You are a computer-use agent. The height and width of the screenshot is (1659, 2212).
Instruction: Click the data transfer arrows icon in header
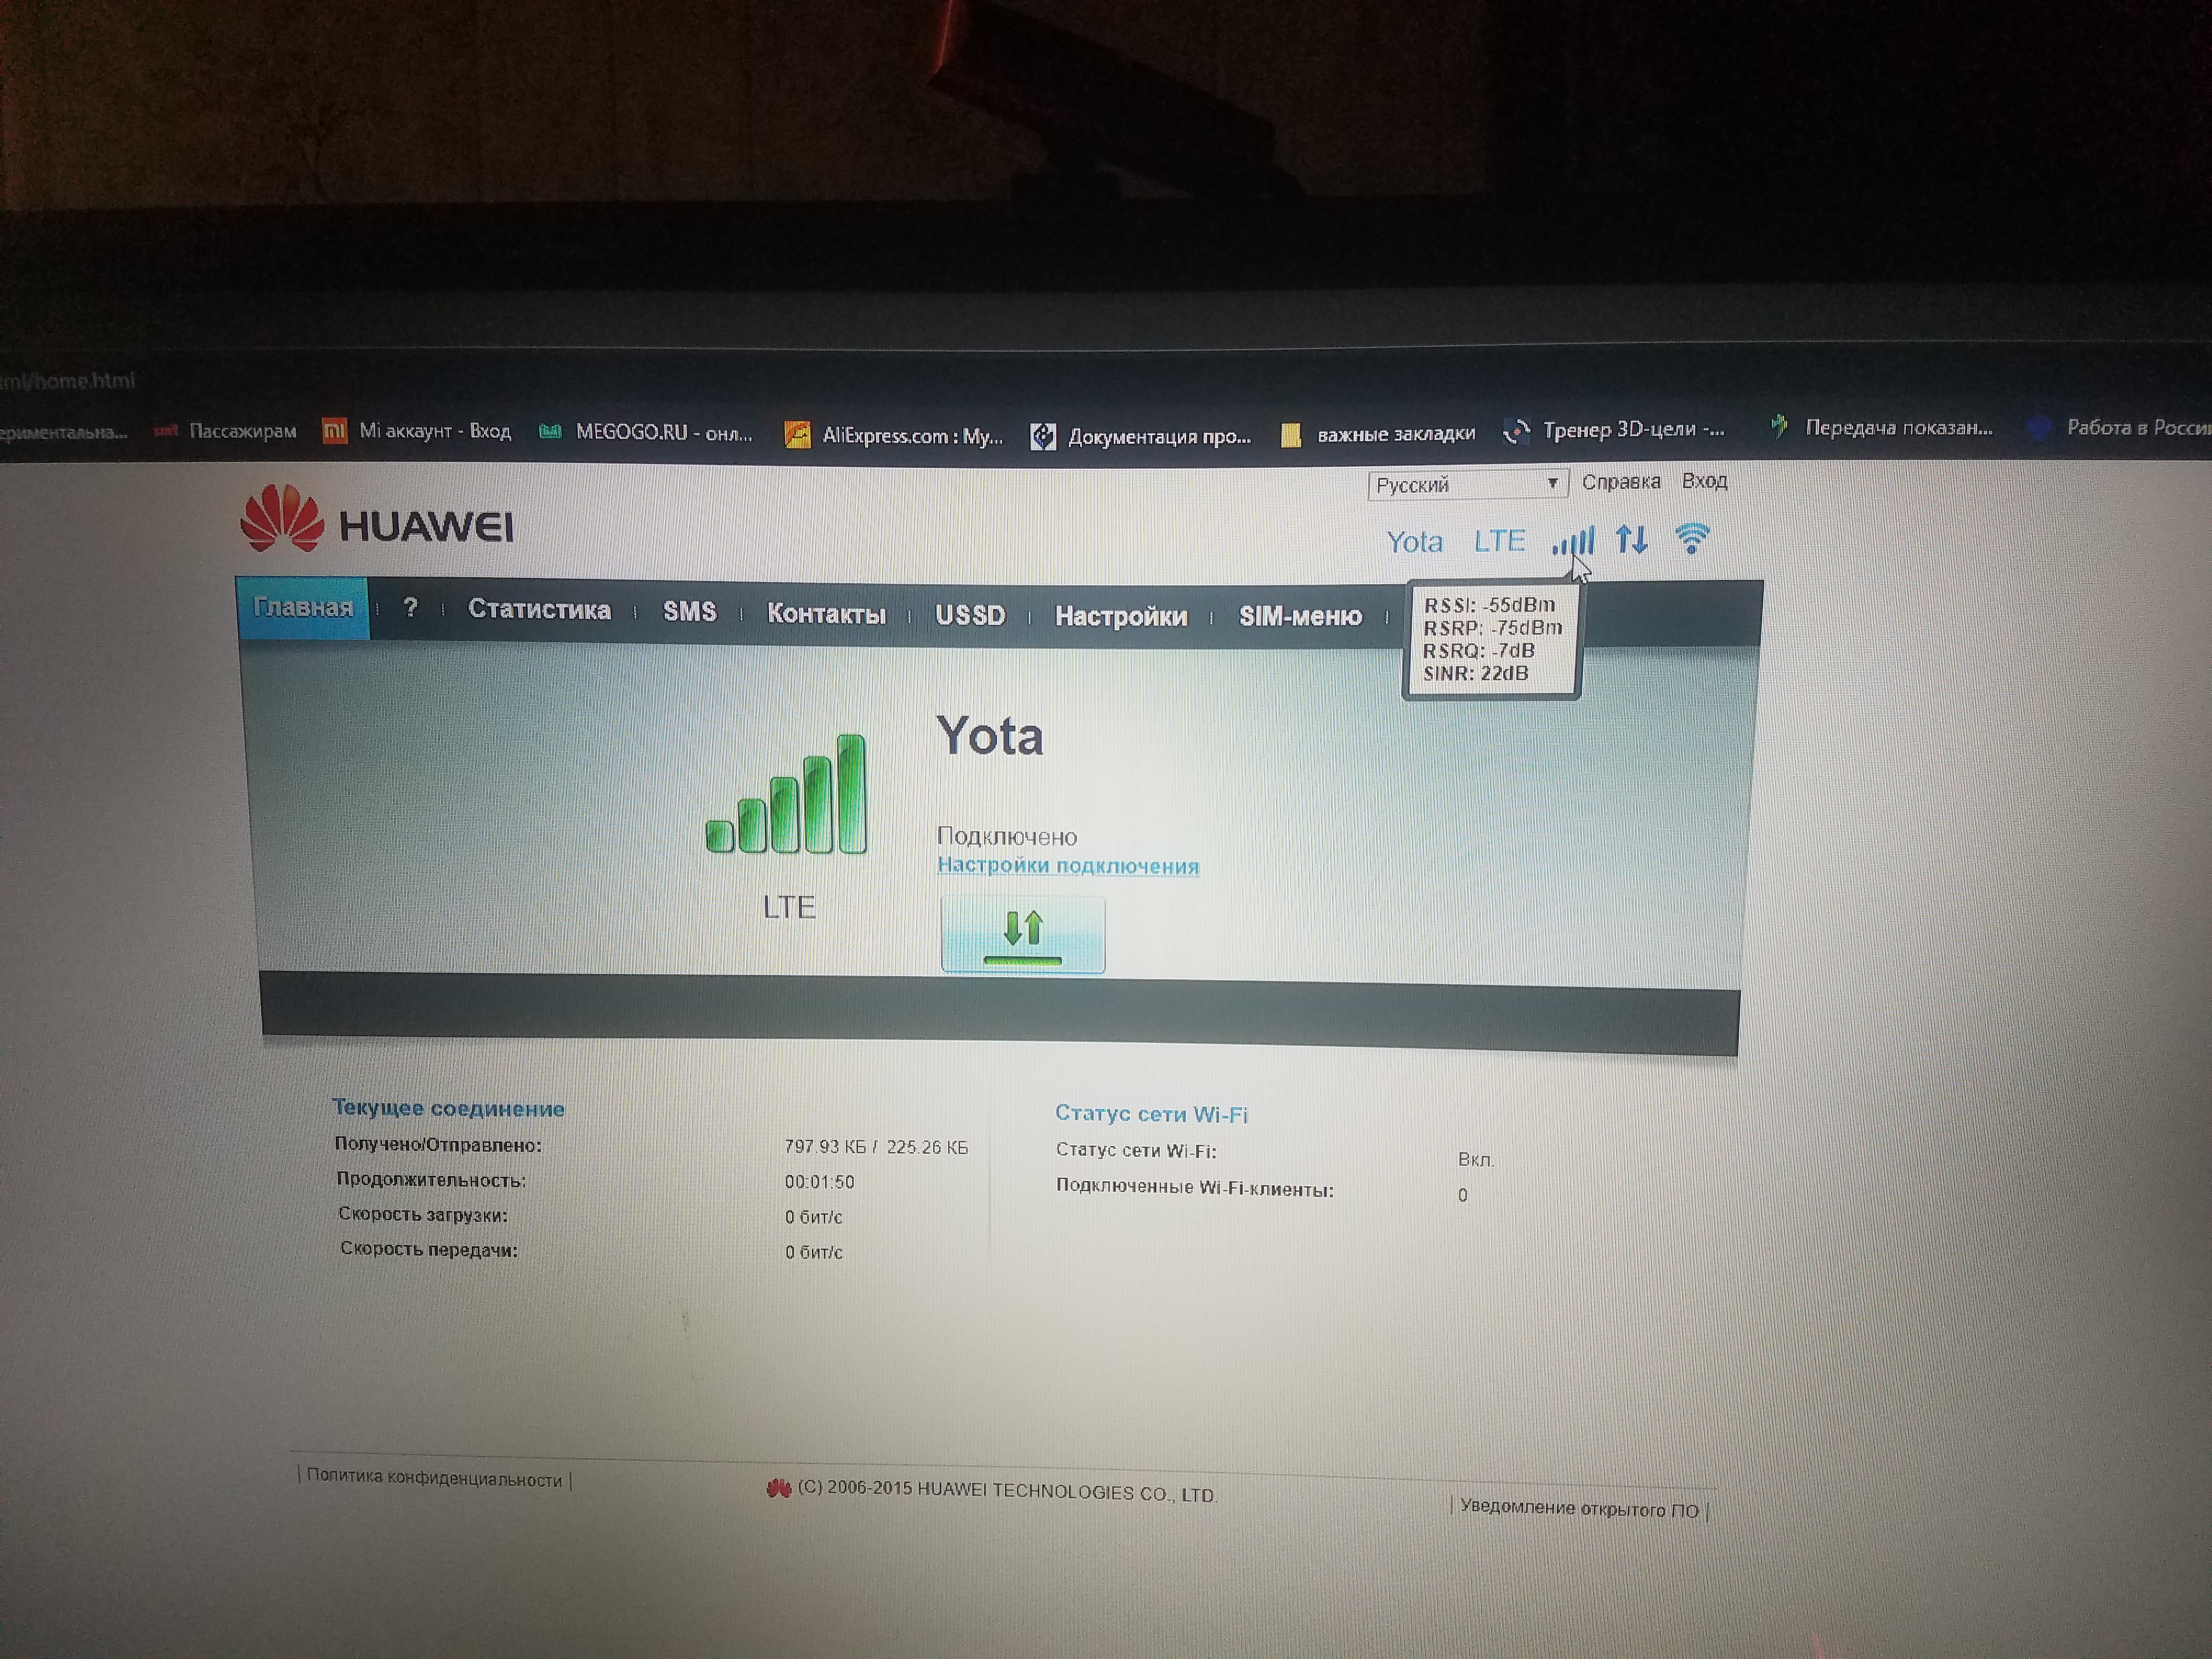point(1632,540)
